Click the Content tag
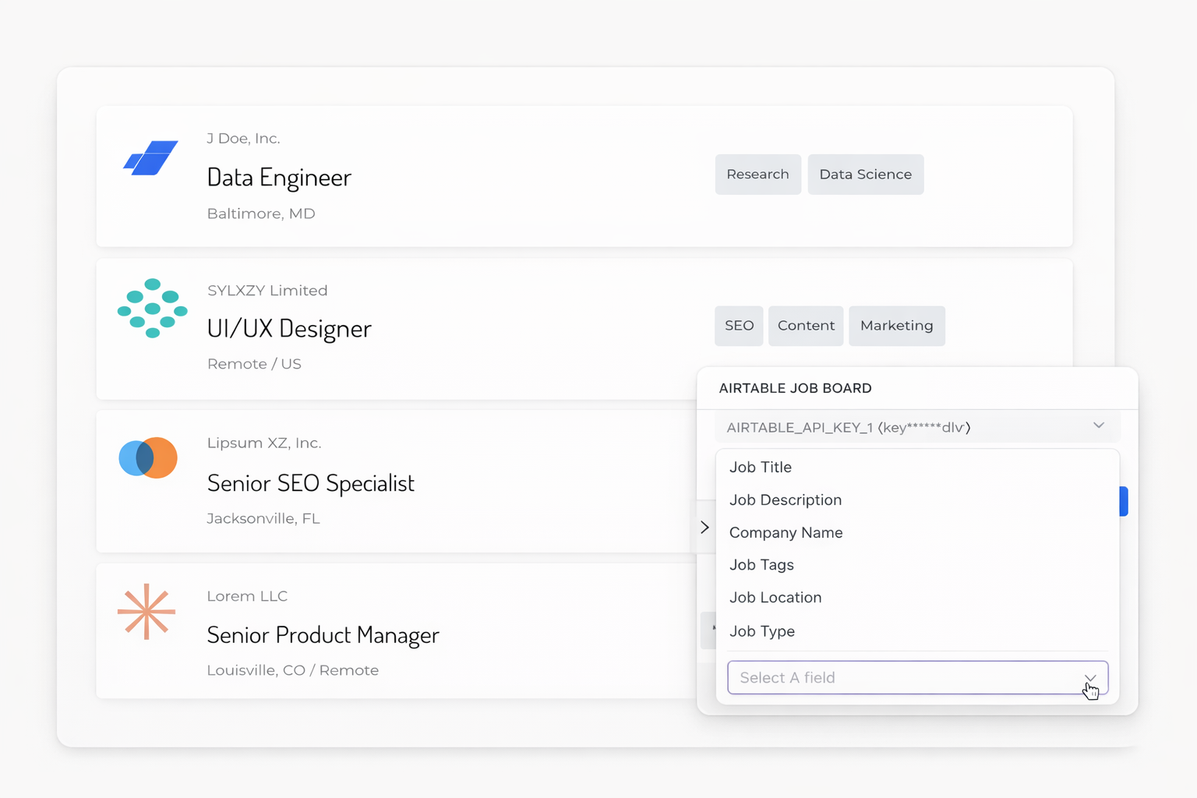The height and width of the screenshot is (798, 1197). click(806, 326)
